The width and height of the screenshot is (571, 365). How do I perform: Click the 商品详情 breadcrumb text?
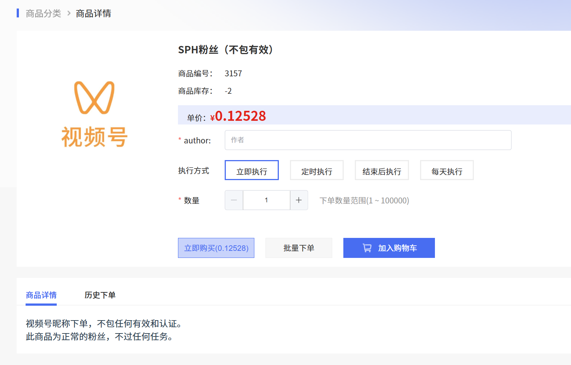[x=93, y=14]
